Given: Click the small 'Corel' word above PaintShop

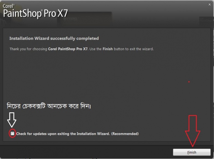Looking at the screenshot, I should (x=8, y=6).
